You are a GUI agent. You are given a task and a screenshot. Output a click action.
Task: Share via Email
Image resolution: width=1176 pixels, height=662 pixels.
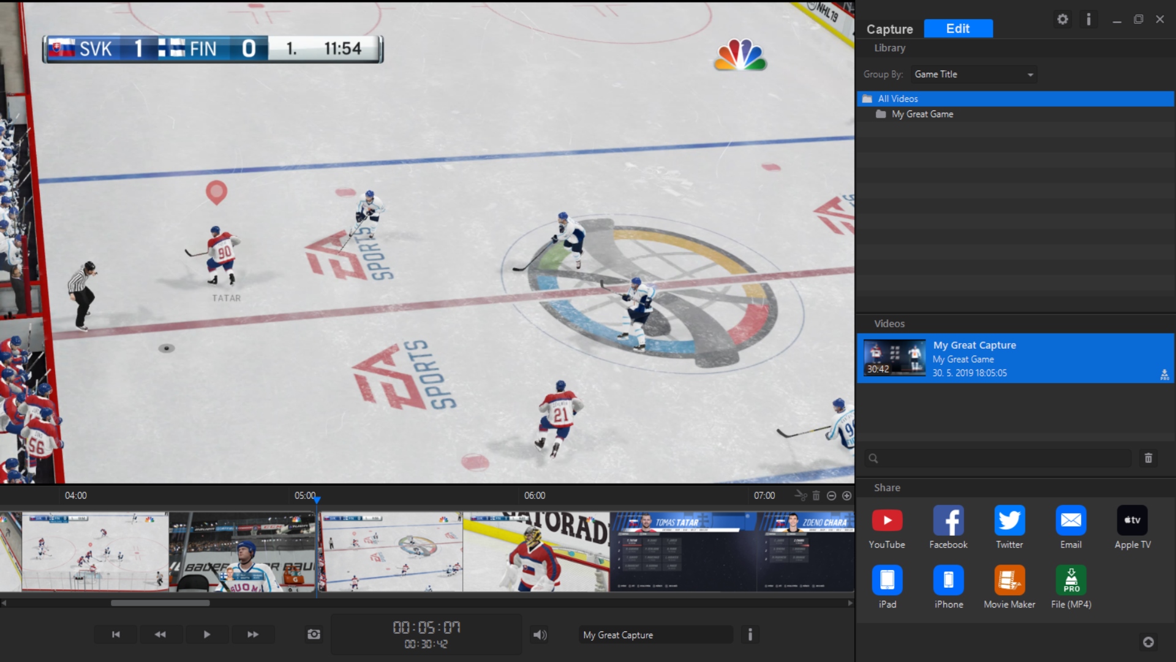1071,527
